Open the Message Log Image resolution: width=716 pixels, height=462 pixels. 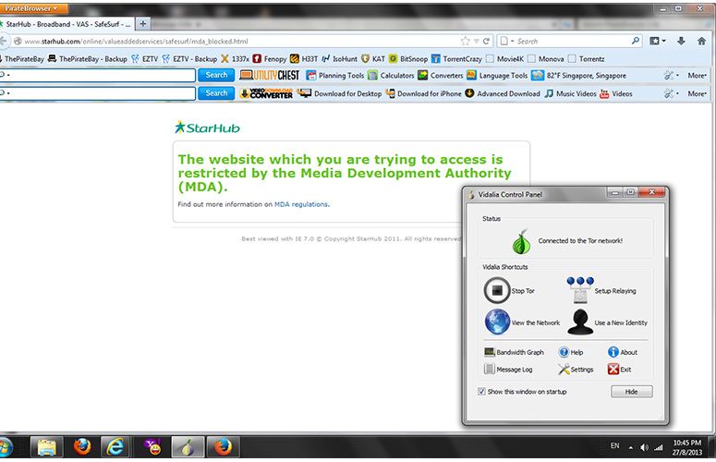[508, 369]
